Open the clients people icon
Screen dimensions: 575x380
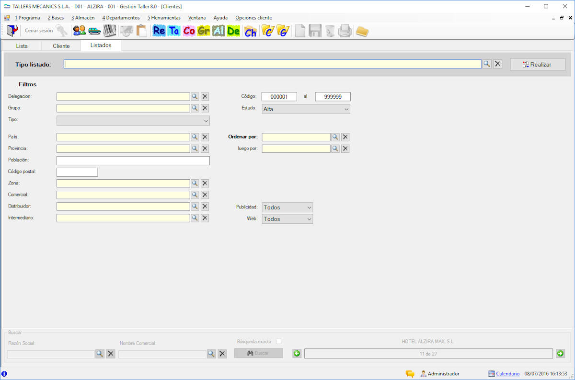(x=79, y=31)
